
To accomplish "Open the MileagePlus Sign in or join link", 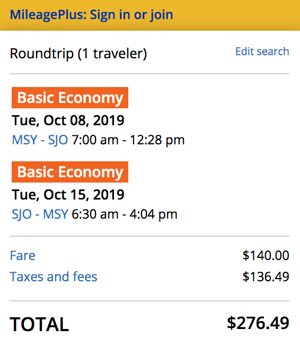I will pyautogui.click(x=91, y=15).
